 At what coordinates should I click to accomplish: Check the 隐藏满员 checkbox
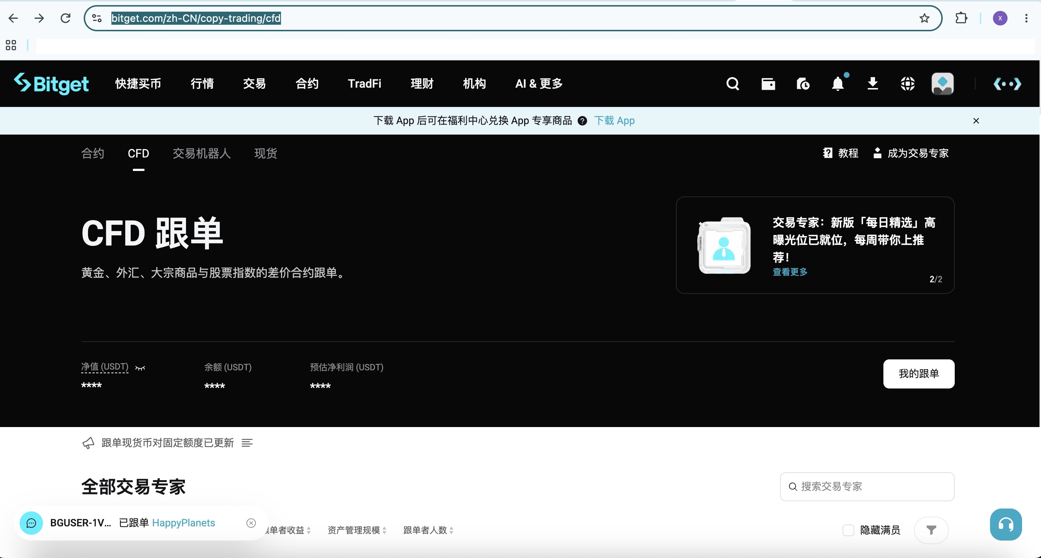(x=848, y=530)
